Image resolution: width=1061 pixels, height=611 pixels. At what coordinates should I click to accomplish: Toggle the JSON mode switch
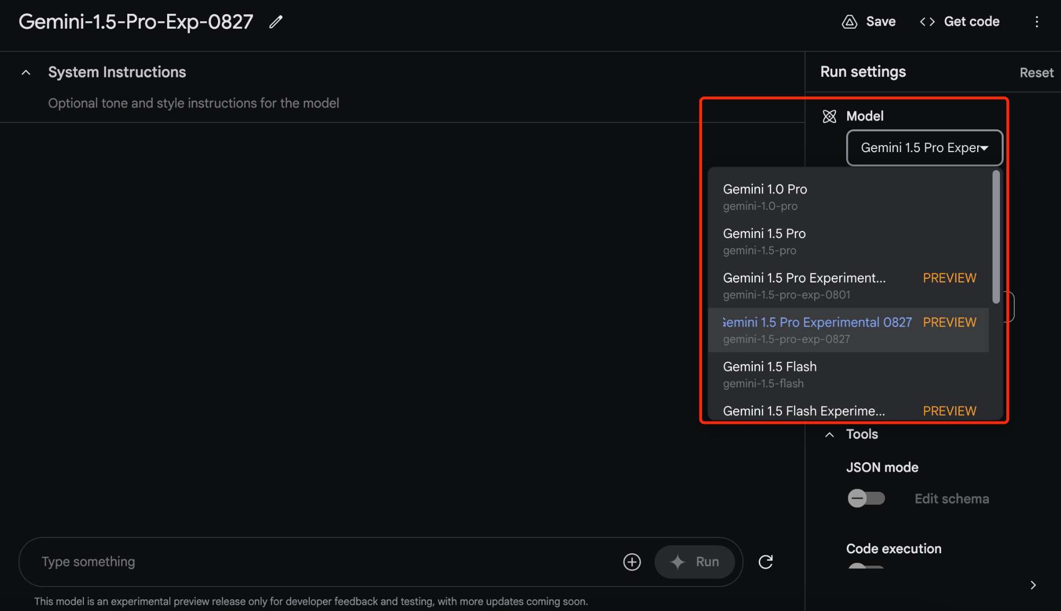[x=865, y=498]
